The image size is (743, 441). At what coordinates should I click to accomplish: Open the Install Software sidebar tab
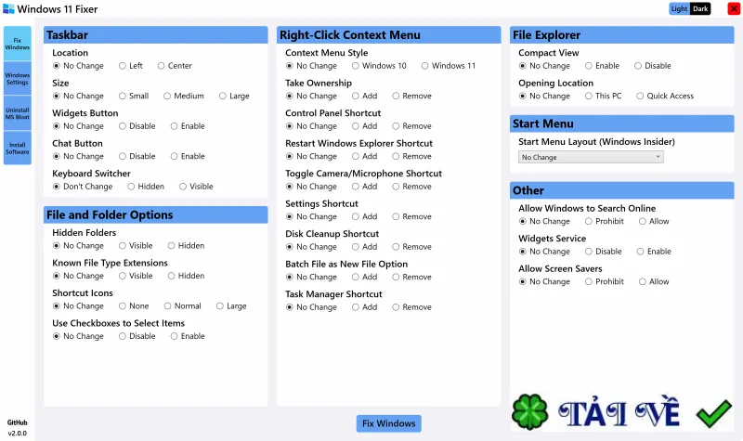pyautogui.click(x=18, y=149)
